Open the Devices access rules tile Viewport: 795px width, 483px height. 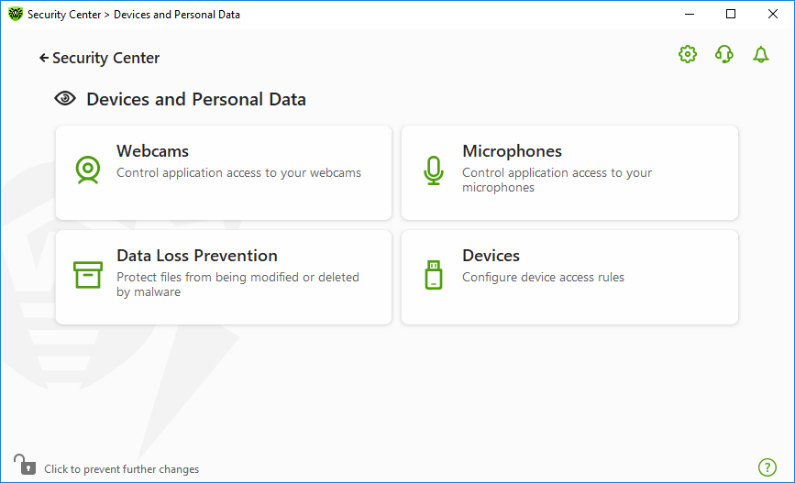(x=569, y=277)
